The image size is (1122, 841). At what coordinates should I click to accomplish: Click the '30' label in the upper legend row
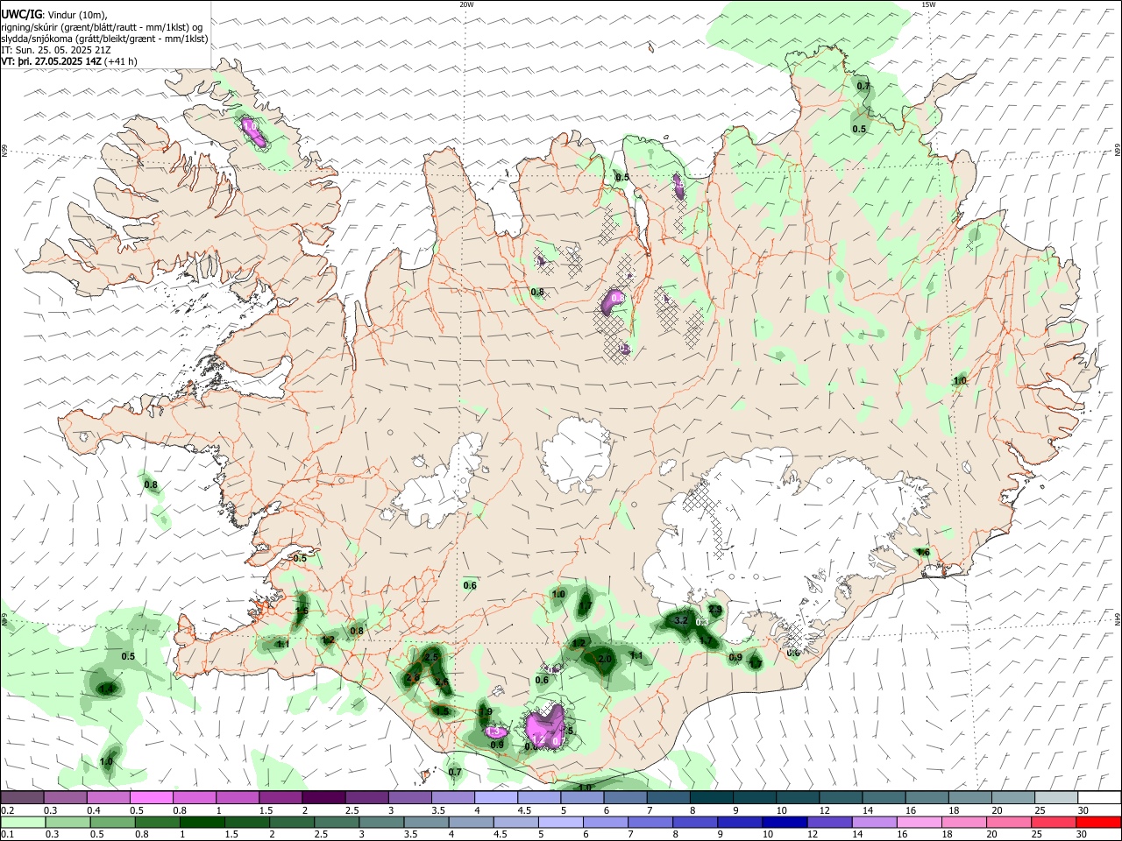(1083, 810)
